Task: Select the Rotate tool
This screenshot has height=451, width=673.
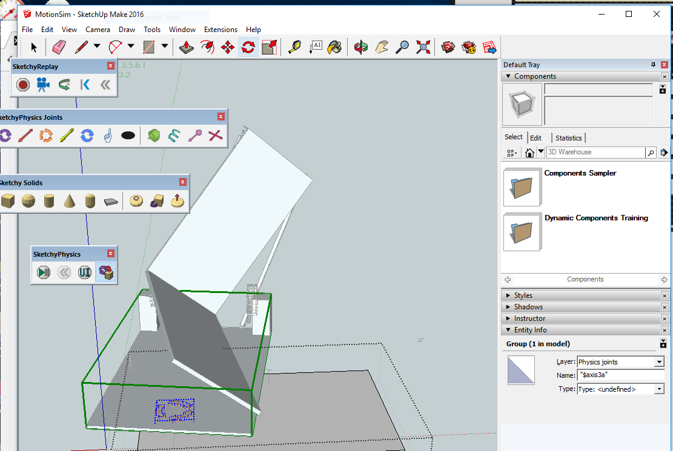Action: click(248, 47)
